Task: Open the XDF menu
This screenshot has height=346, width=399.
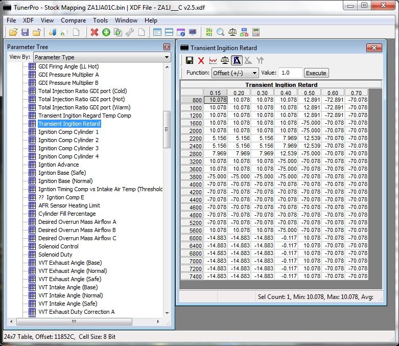Action: click(28, 20)
